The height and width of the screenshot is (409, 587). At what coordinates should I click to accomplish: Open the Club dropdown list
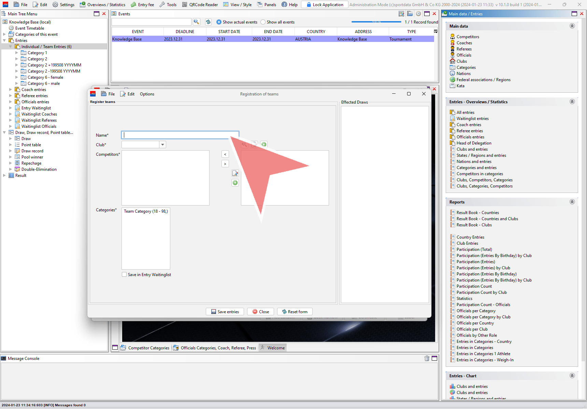(163, 145)
